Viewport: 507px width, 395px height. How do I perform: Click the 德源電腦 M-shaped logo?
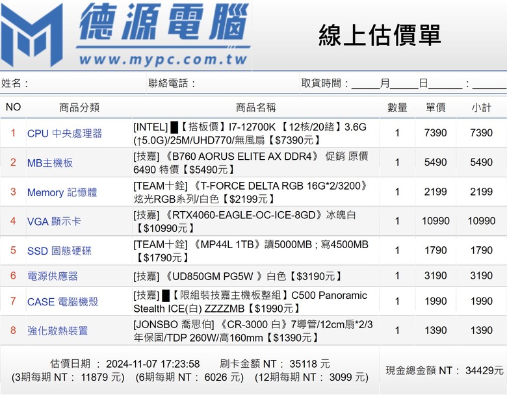tap(31, 34)
